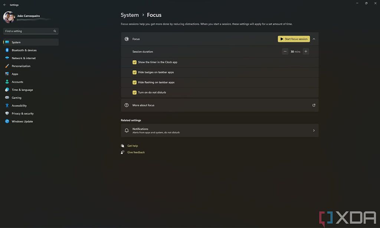
Task: Open Accessibility settings
Action: [20, 105]
